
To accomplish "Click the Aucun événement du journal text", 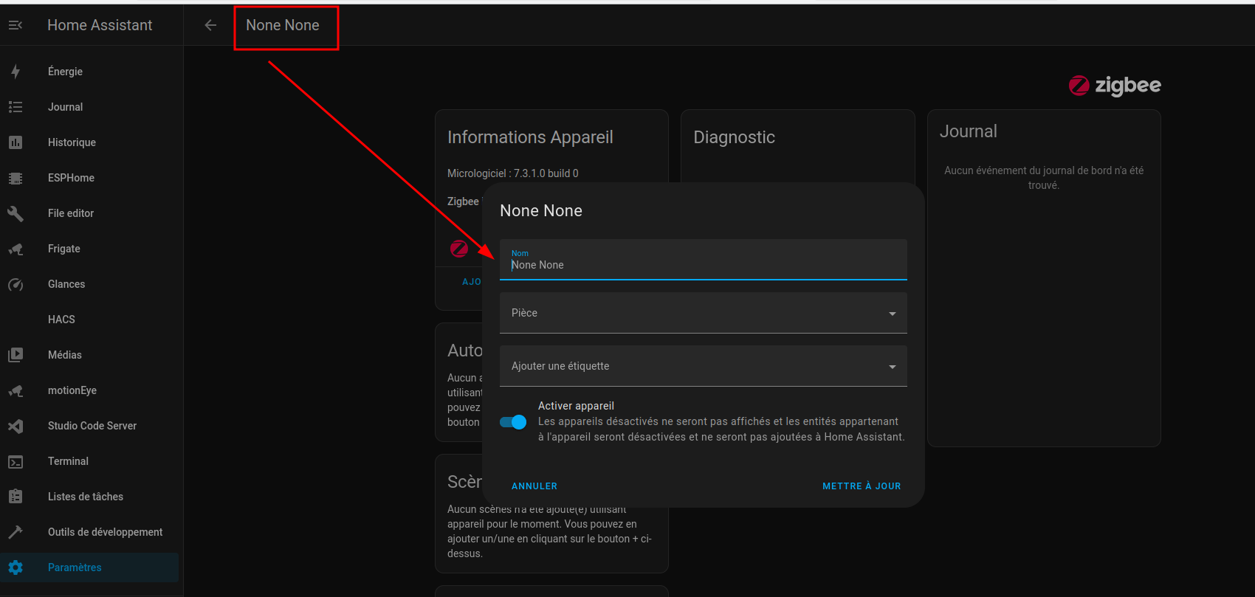I will [x=1044, y=178].
